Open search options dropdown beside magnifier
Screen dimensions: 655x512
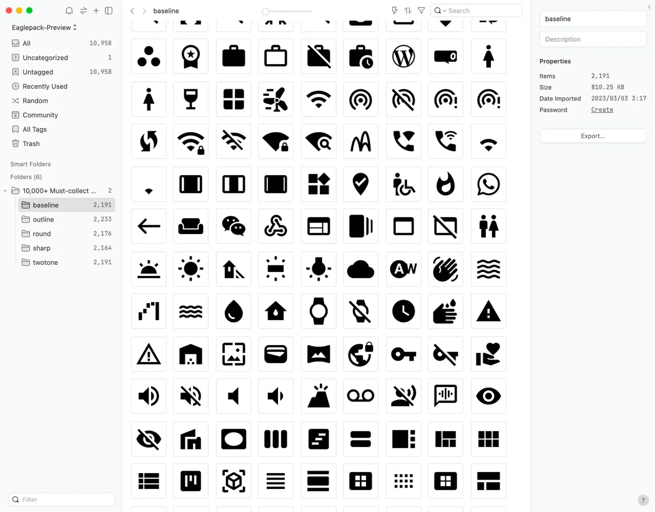pos(444,11)
